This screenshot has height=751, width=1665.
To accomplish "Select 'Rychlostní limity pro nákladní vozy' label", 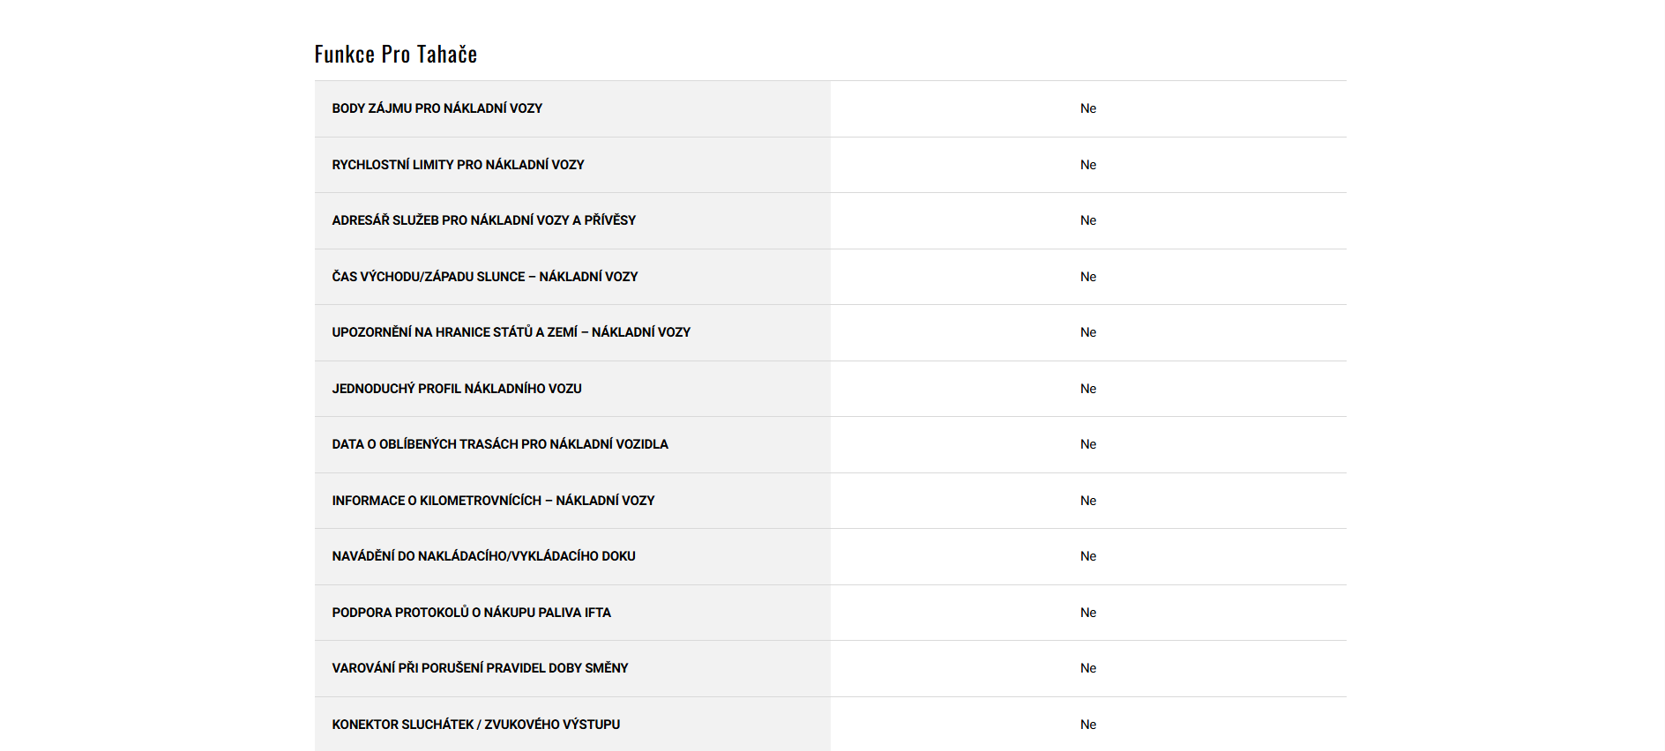I will coord(458,165).
